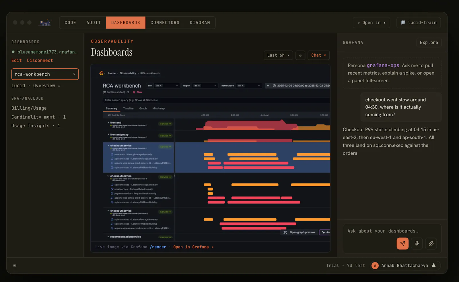Click the time range 2025-12-02 04:00:00 picker
459x282 pixels.
point(302,86)
